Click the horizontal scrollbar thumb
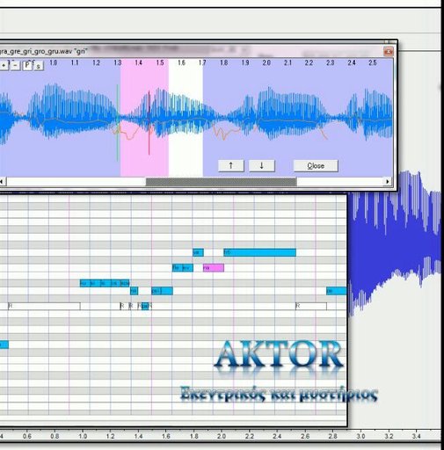 tap(222, 182)
